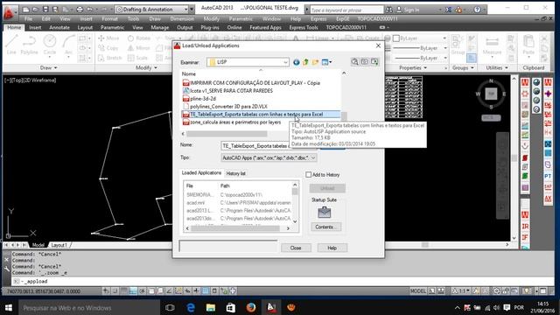Click the Find File search icon
This screenshot has height=315, width=560.
[x=354, y=62]
